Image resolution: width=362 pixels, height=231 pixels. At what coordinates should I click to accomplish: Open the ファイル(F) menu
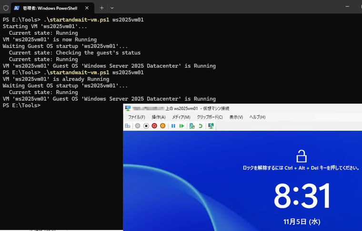coord(136,117)
